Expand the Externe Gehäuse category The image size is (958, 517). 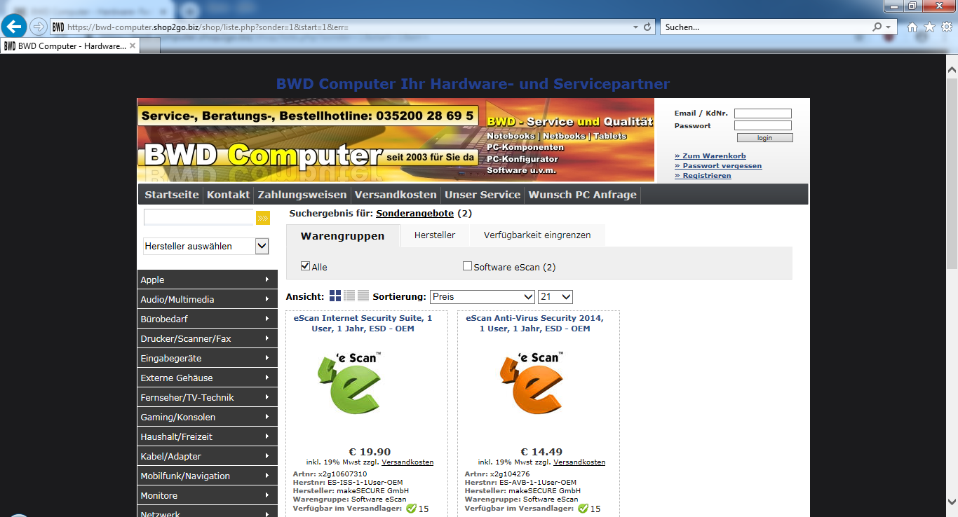click(x=208, y=378)
